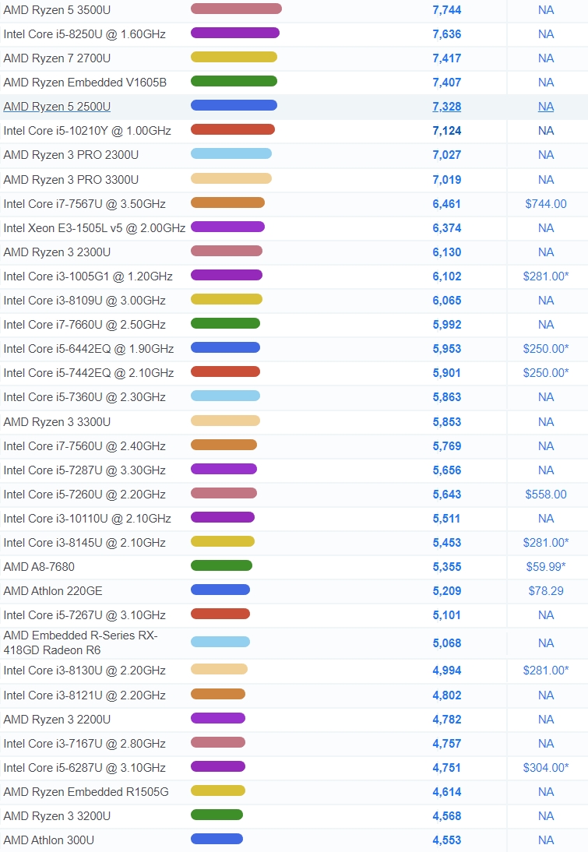Image resolution: width=588 pixels, height=852 pixels.
Task: Open AMD Ryzen 3 PRO 2300U
Action: pyautogui.click(x=71, y=155)
